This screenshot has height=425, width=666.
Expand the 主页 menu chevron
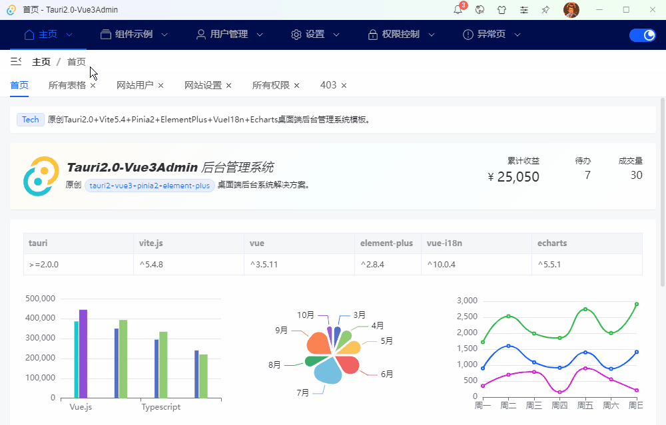pyautogui.click(x=69, y=35)
